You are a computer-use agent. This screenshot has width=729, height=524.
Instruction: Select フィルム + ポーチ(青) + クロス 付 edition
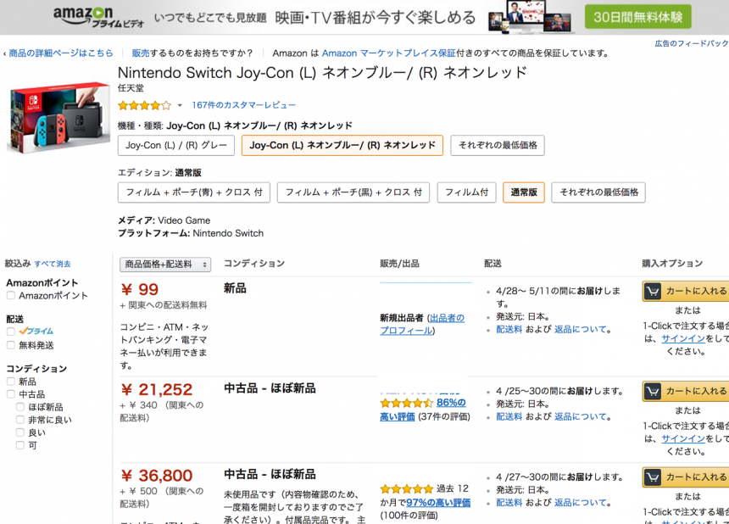pos(194,192)
